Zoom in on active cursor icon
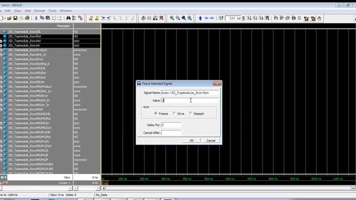 click(190, 18)
